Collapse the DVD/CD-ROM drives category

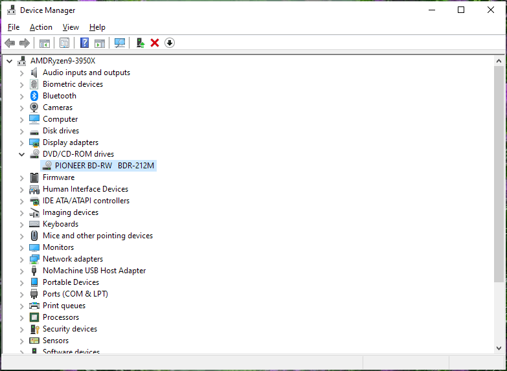(x=21, y=154)
